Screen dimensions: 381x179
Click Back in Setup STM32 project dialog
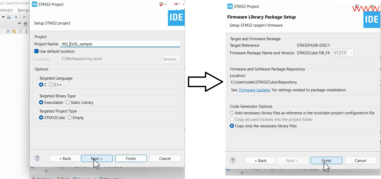[65, 158]
